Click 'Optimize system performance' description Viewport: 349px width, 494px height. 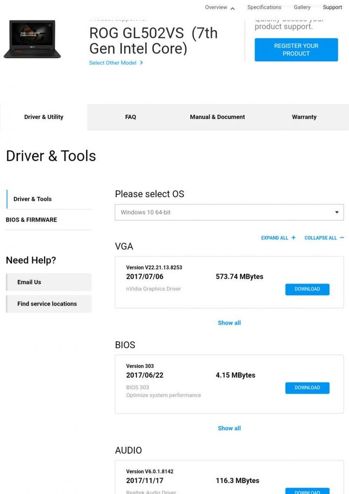(x=164, y=396)
